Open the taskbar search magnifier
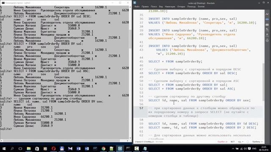 12,148
